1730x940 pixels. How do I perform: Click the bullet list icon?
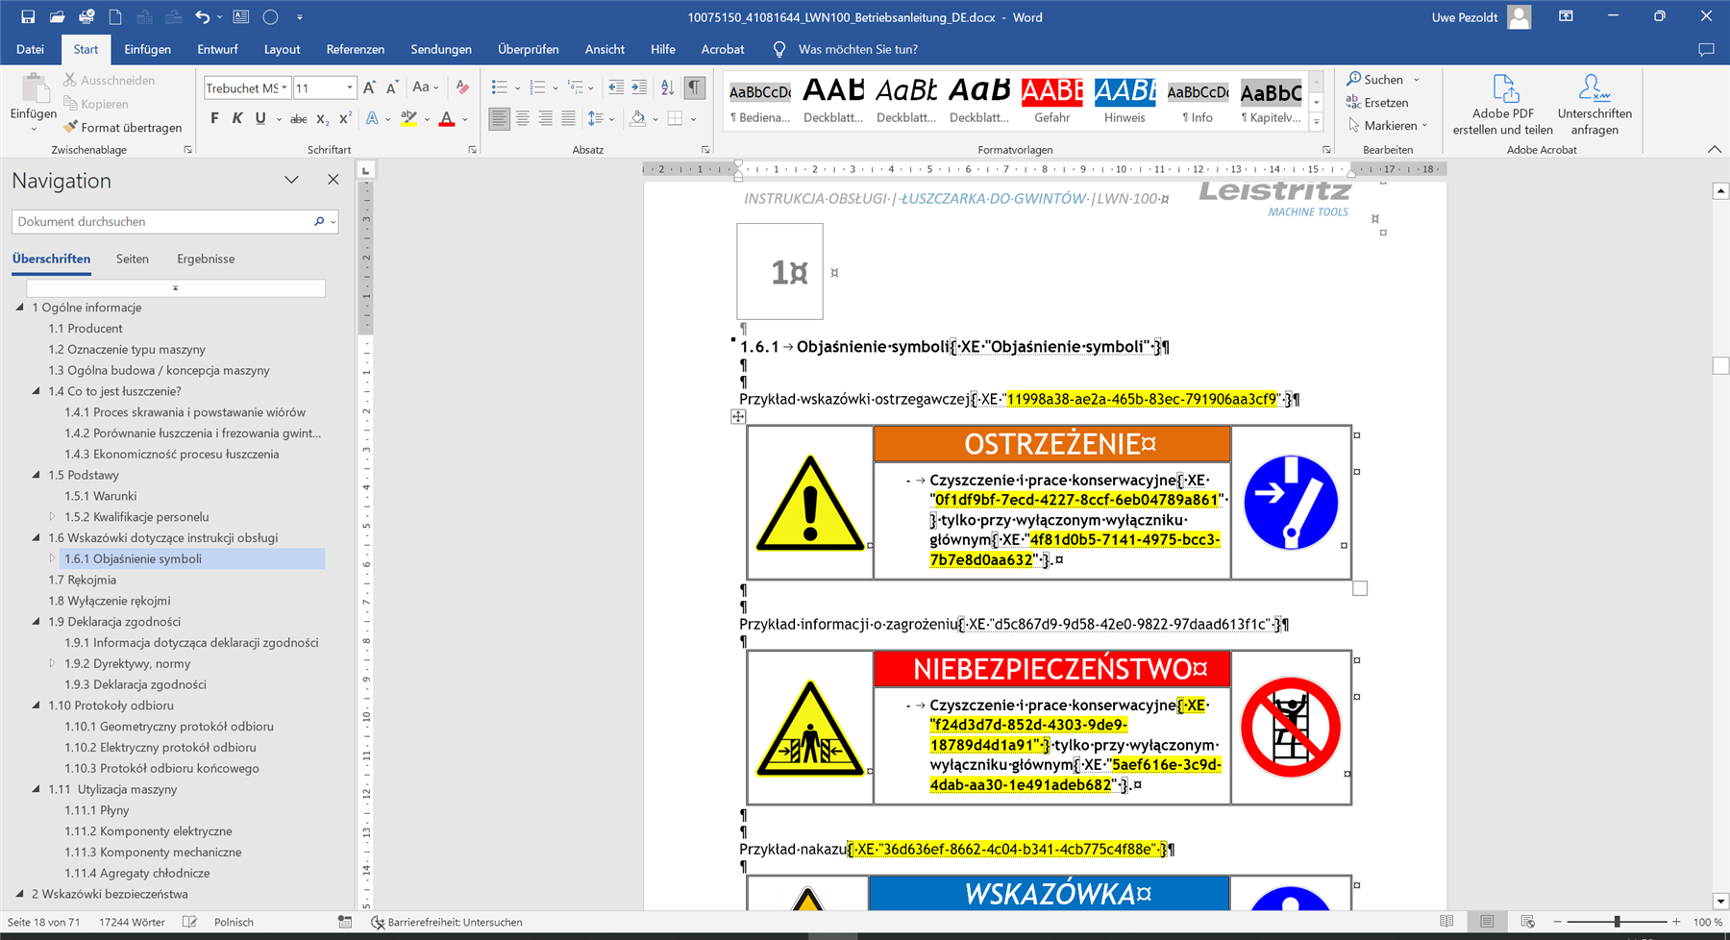click(x=499, y=87)
